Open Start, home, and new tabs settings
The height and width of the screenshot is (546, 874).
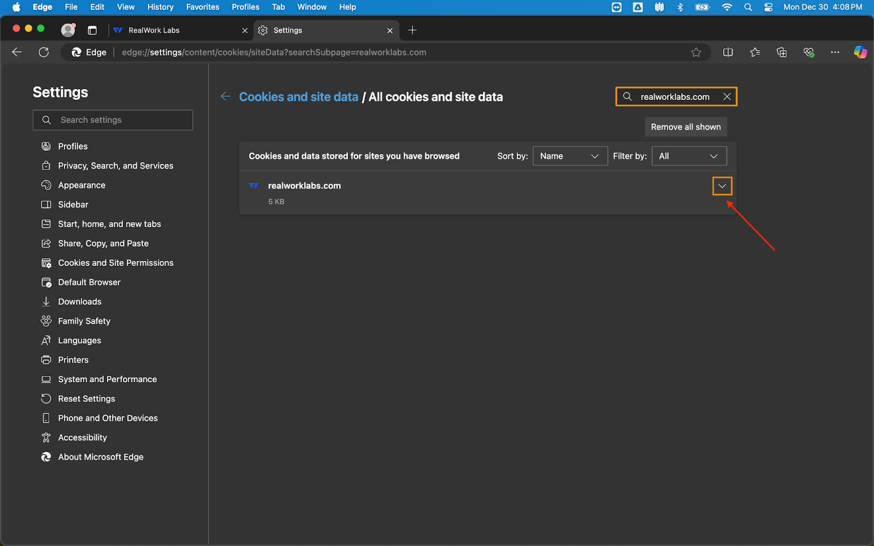click(x=110, y=224)
